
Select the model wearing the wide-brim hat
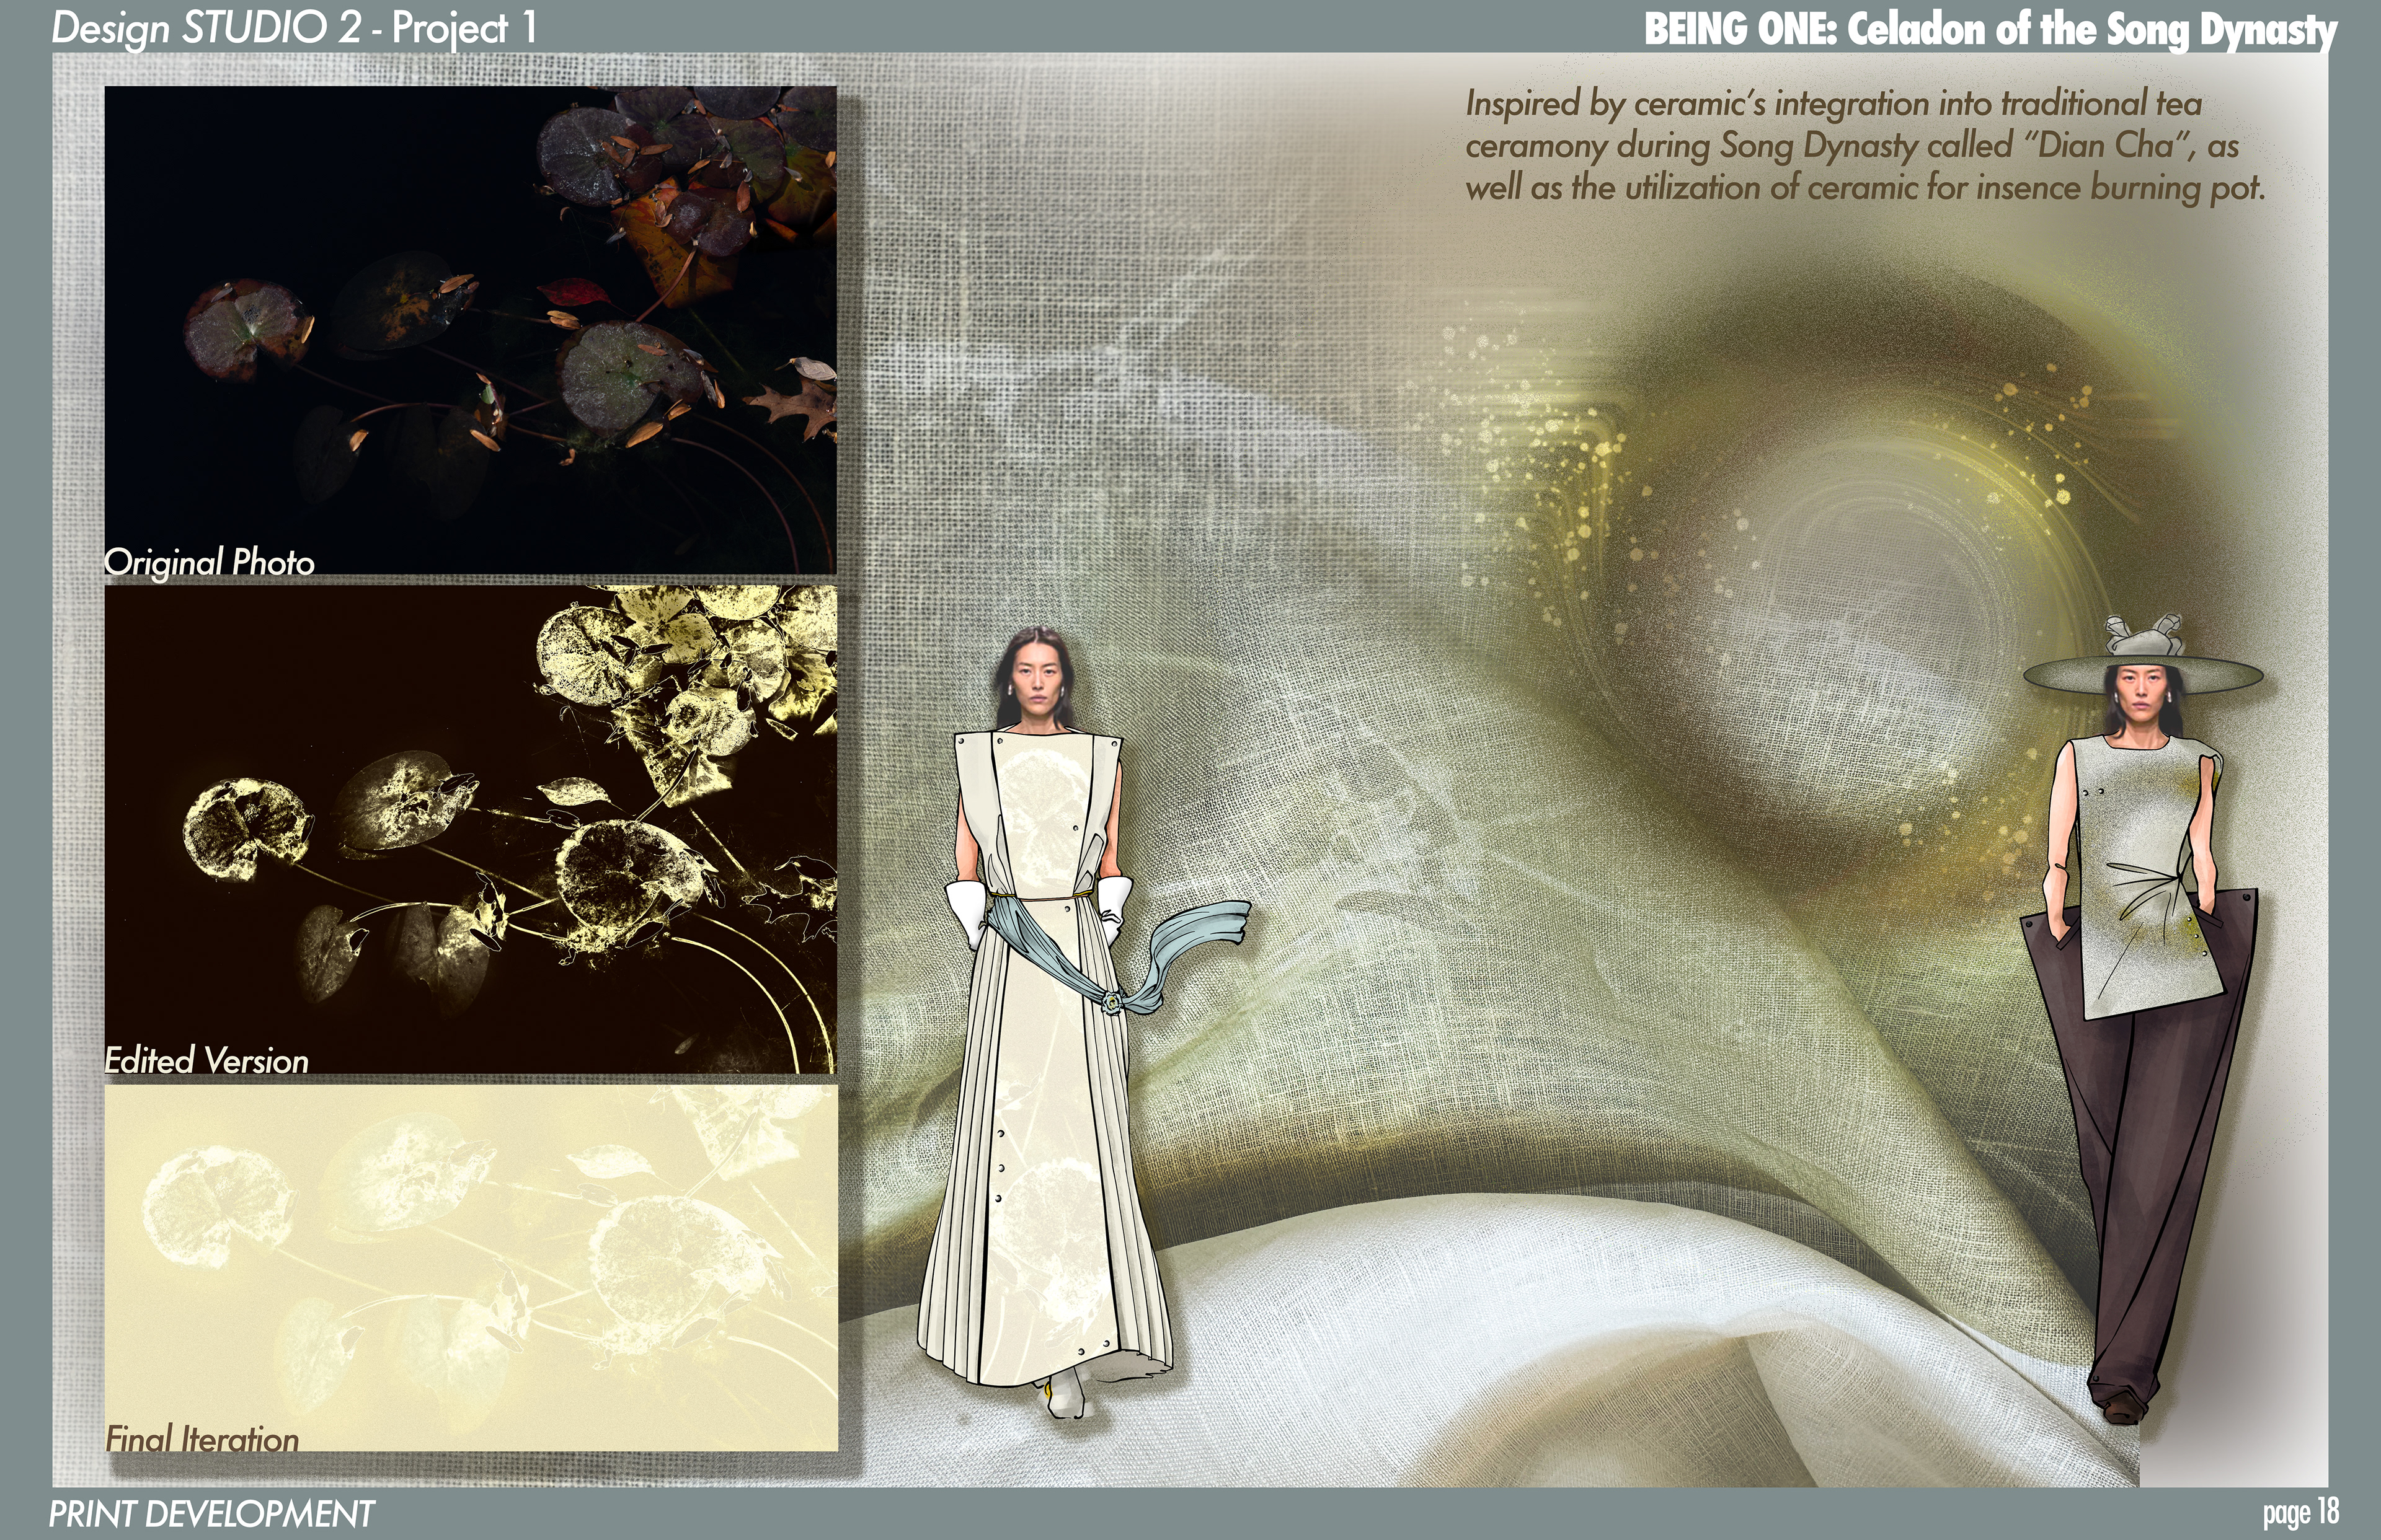point(2141,1020)
